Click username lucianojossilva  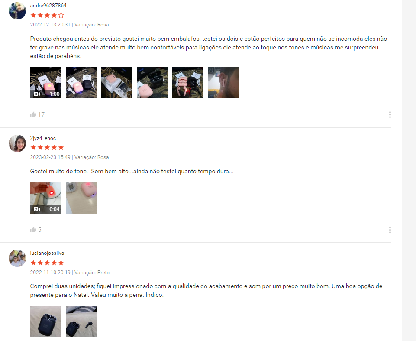(x=47, y=253)
